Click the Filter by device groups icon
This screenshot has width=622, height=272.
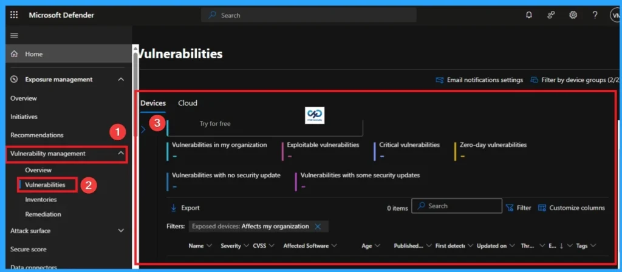click(x=535, y=80)
